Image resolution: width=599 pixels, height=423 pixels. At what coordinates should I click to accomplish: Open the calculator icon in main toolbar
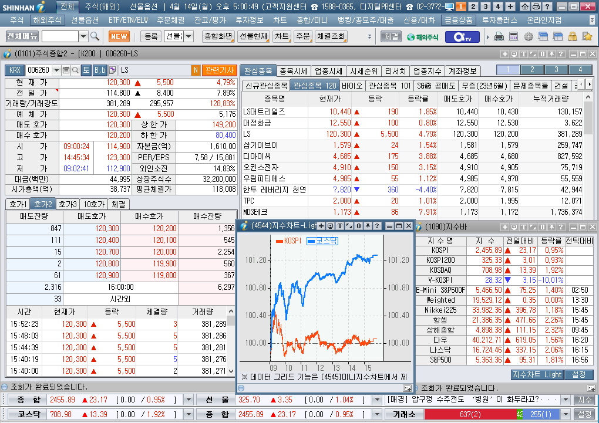513,36
